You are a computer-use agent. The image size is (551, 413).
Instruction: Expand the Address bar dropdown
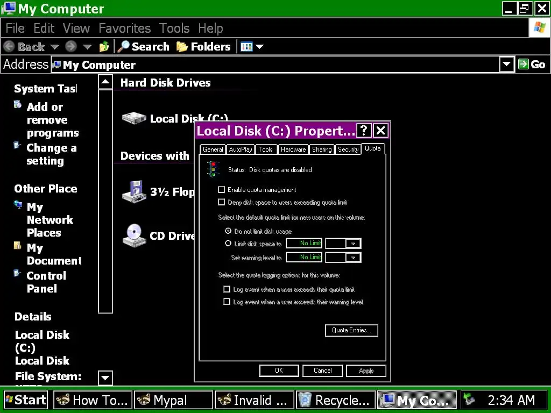(506, 65)
